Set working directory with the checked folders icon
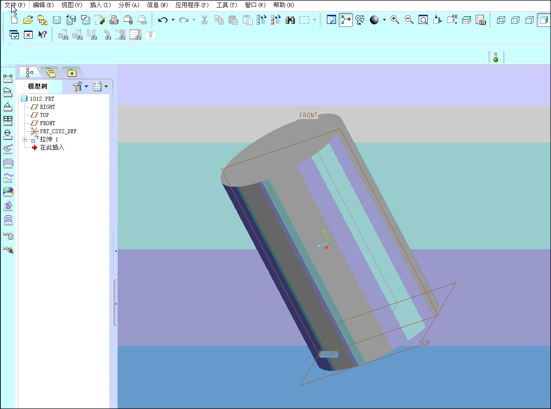The width and height of the screenshot is (551, 409). tap(42, 20)
